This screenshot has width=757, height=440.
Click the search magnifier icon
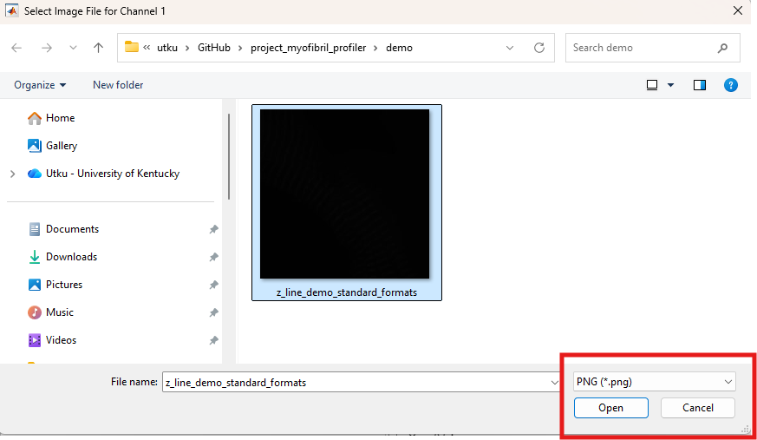722,48
